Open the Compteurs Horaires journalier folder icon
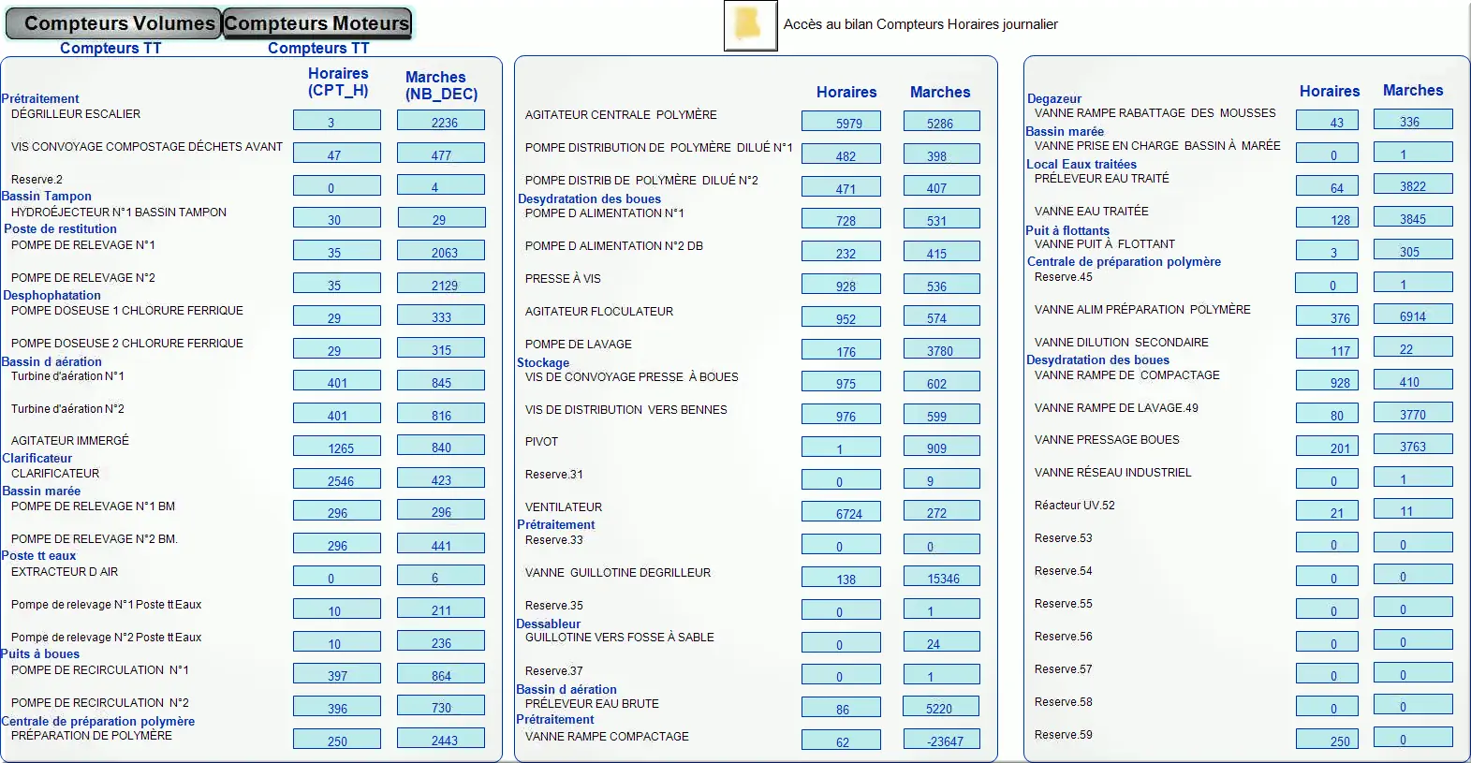The width and height of the screenshot is (1471, 763). point(750,25)
